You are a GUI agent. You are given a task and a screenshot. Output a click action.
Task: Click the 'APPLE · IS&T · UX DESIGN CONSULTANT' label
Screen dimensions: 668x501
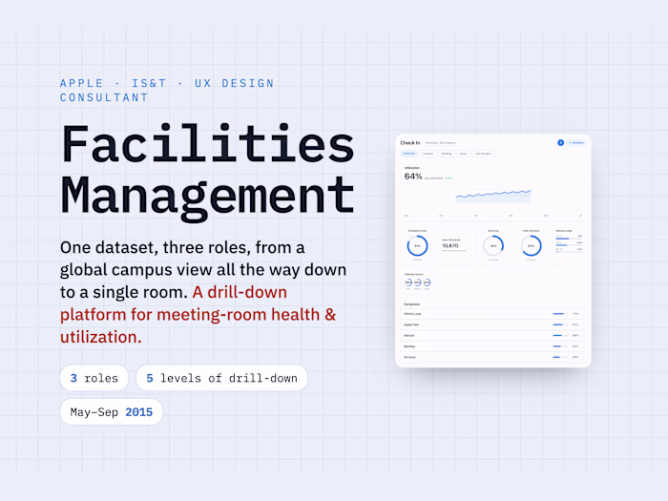click(x=167, y=91)
